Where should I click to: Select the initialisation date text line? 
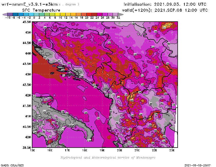pyautogui.click(x=165, y=4)
